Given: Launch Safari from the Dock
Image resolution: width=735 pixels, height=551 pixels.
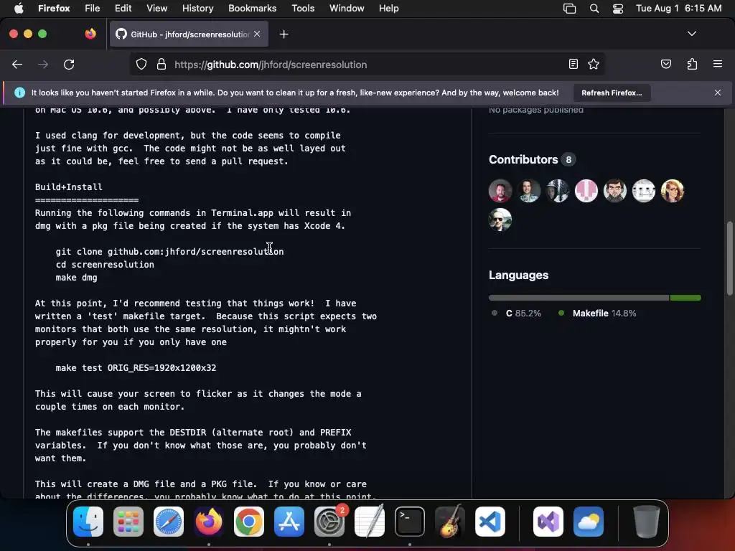Looking at the screenshot, I should (169, 522).
